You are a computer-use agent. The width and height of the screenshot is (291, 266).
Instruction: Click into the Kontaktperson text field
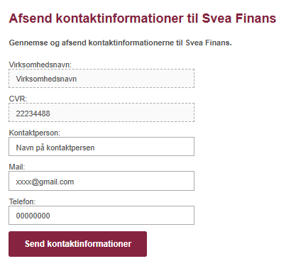click(x=101, y=147)
